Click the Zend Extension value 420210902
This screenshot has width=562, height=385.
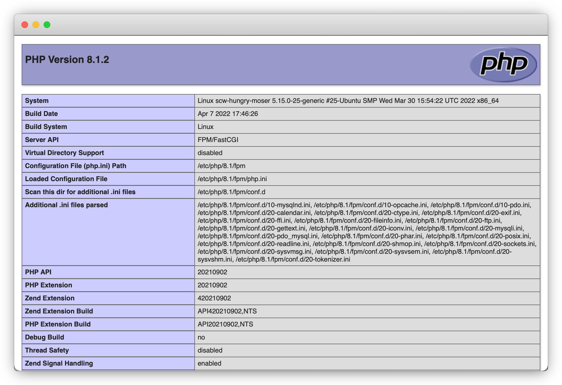click(x=214, y=298)
